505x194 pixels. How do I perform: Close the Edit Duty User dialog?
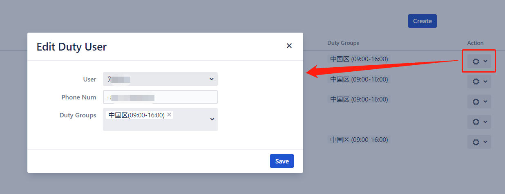(x=289, y=46)
